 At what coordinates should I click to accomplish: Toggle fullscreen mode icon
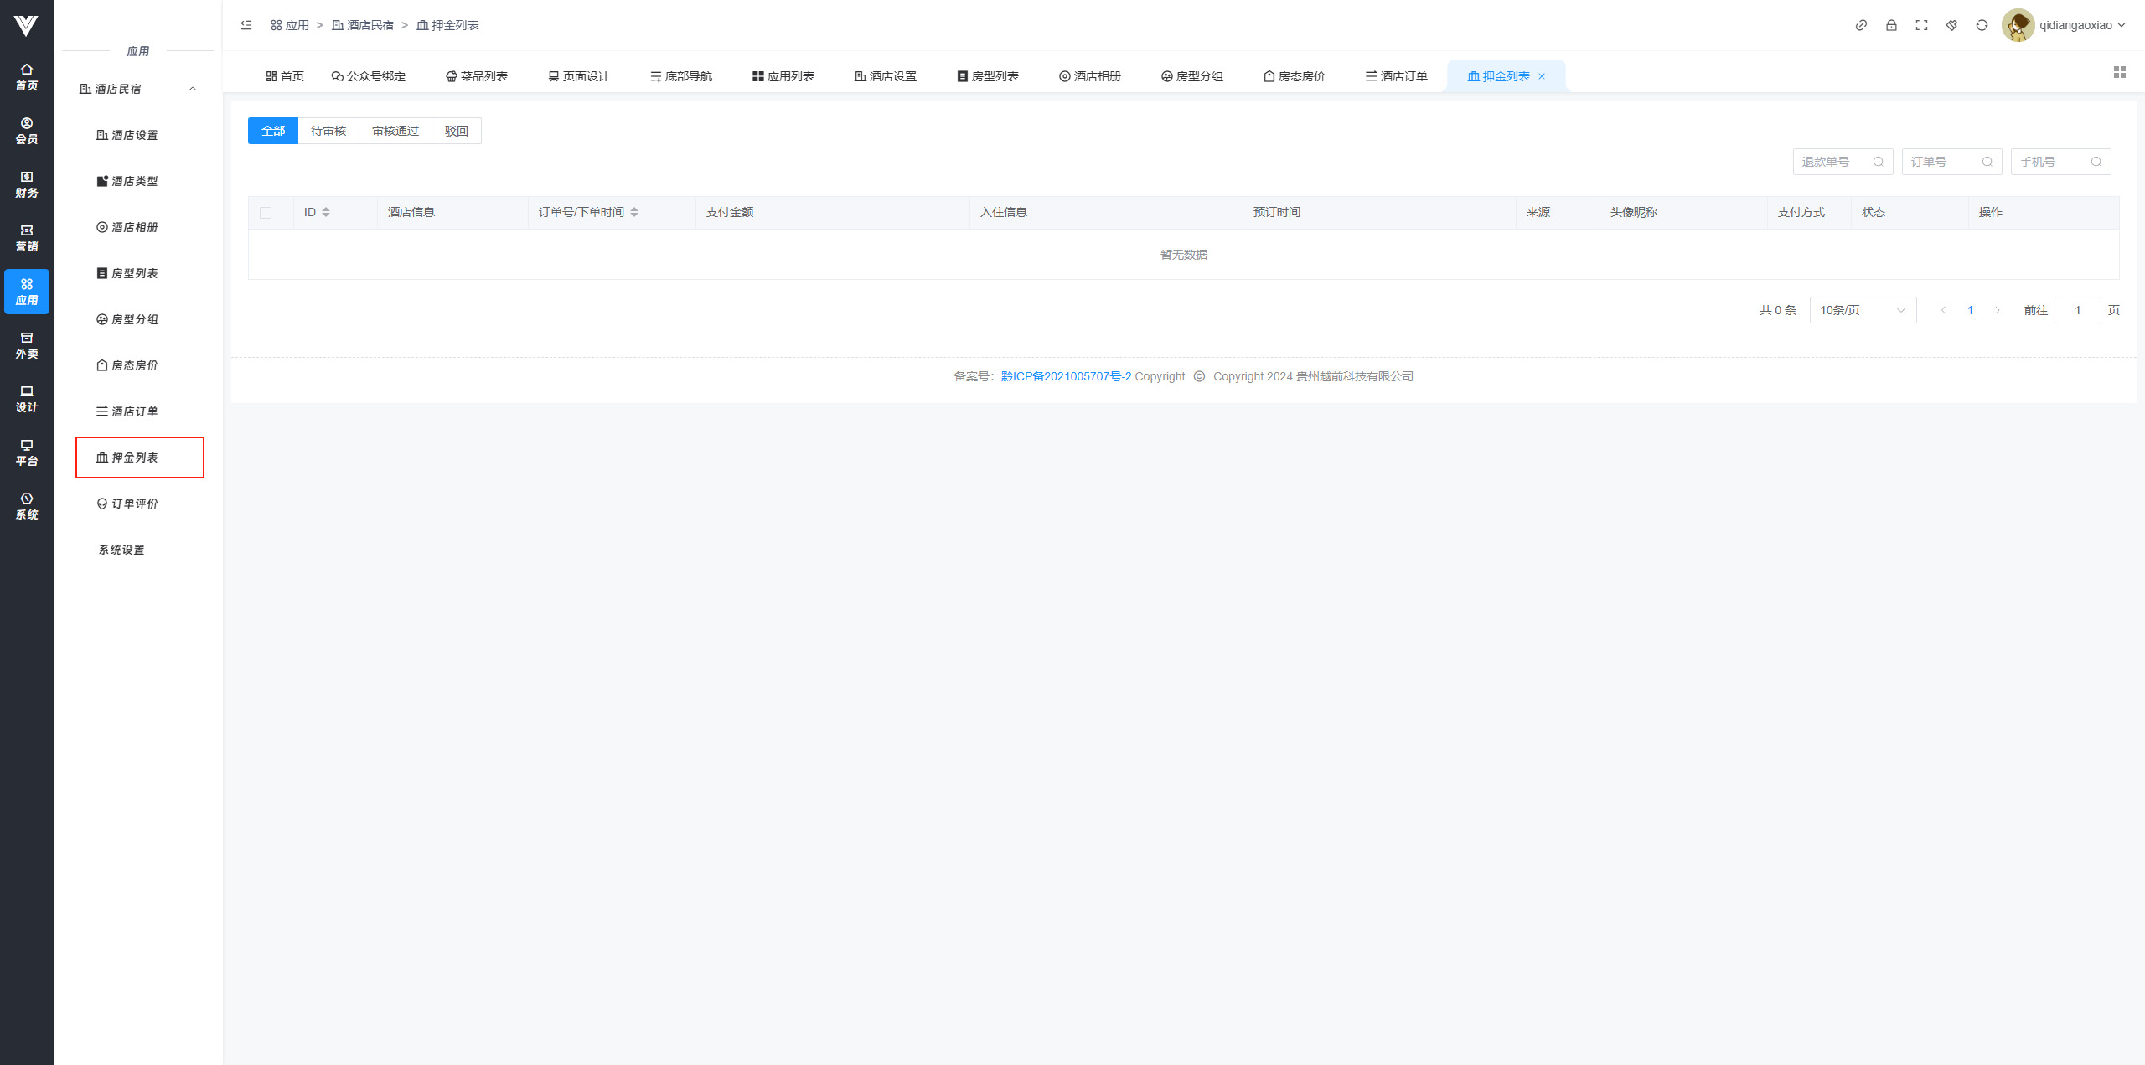1921,25
